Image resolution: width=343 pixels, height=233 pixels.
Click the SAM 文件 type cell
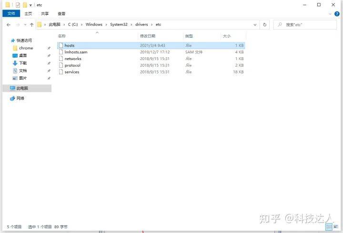pos(194,52)
